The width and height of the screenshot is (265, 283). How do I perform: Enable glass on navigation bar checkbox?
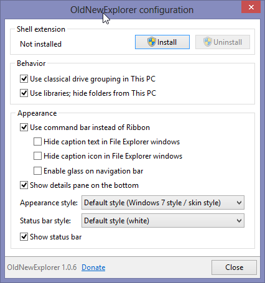click(x=37, y=171)
